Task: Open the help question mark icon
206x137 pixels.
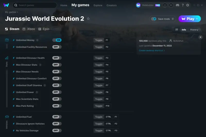Action: pos(183,5)
